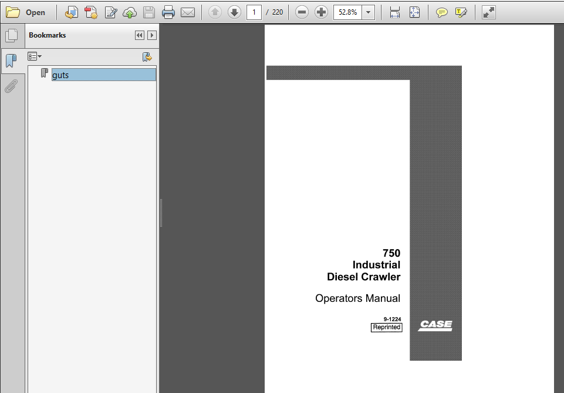Click the Combine files into PDF icon
The height and width of the screenshot is (393, 564).
91,12
